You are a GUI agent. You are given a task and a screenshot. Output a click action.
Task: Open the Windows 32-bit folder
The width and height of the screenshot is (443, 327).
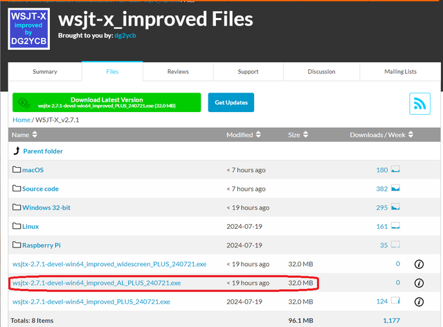coord(46,207)
